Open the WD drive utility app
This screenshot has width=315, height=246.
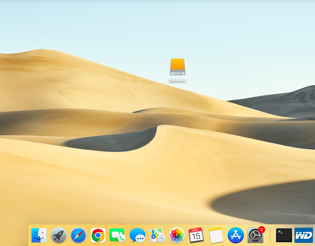point(304,235)
